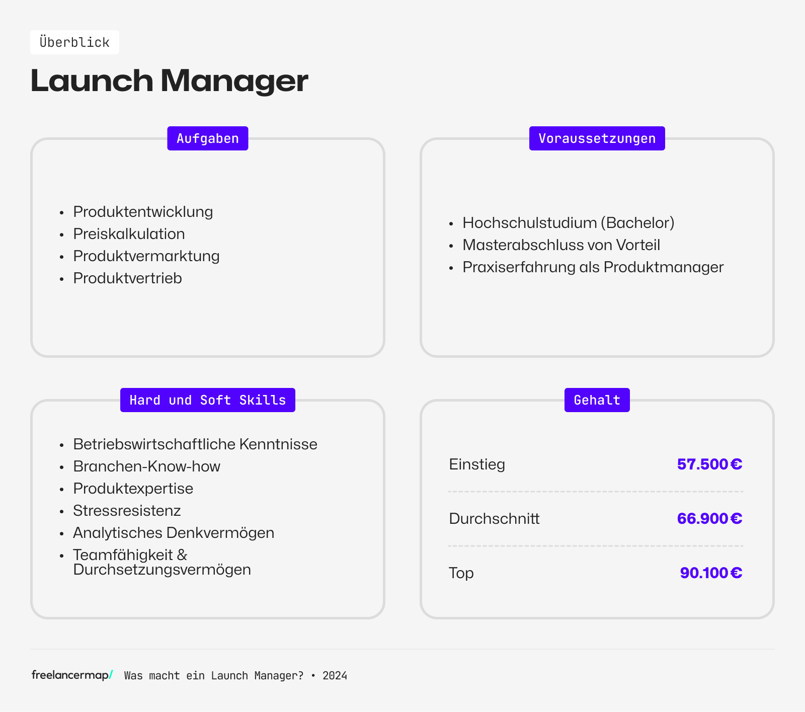Collapse the Gehalt card
This screenshot has height=712, width=805.
(597, 508)
